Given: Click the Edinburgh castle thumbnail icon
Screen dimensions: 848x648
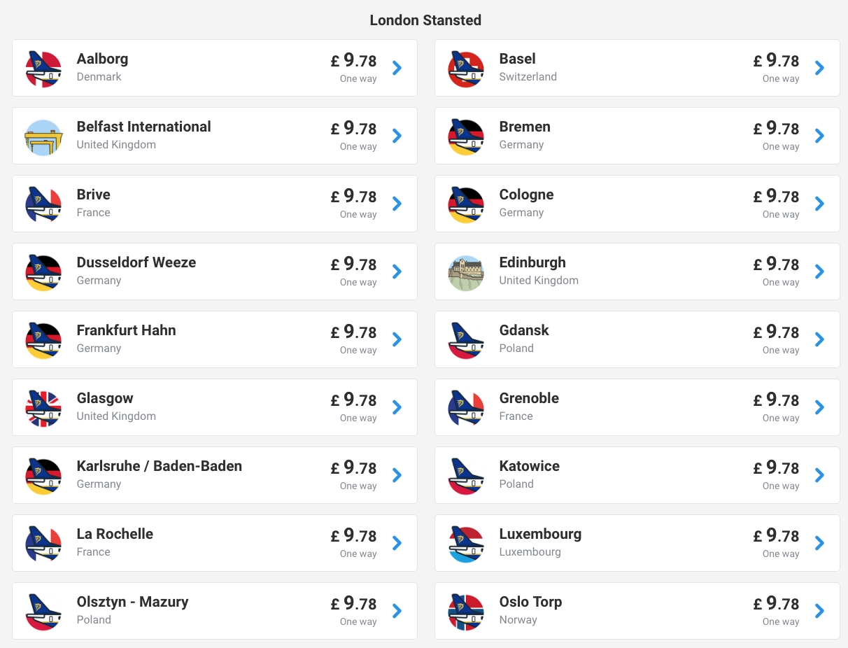Looking at the screenshot, I should 466,272.
